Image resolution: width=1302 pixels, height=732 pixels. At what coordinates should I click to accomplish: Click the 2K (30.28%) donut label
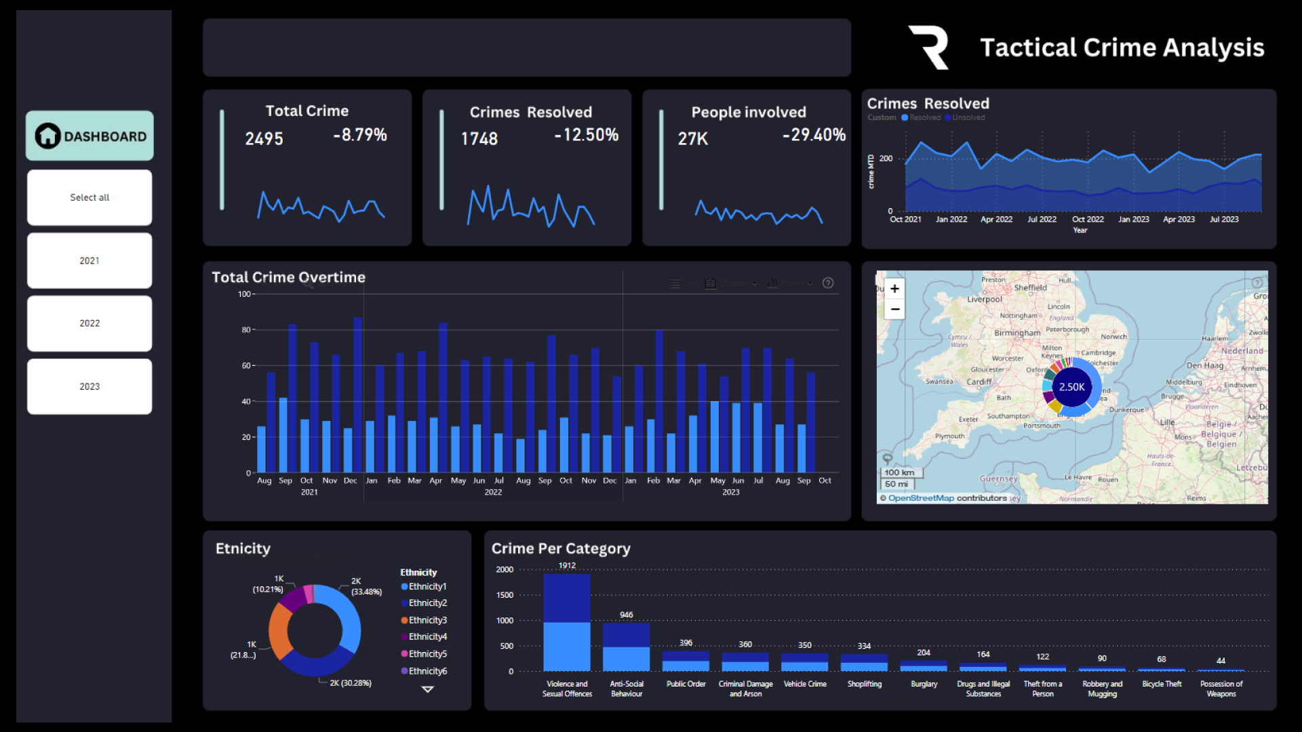click(x=351, y=683)
